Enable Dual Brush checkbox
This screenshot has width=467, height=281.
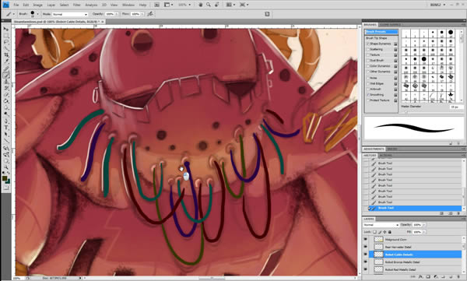[368, 61]
